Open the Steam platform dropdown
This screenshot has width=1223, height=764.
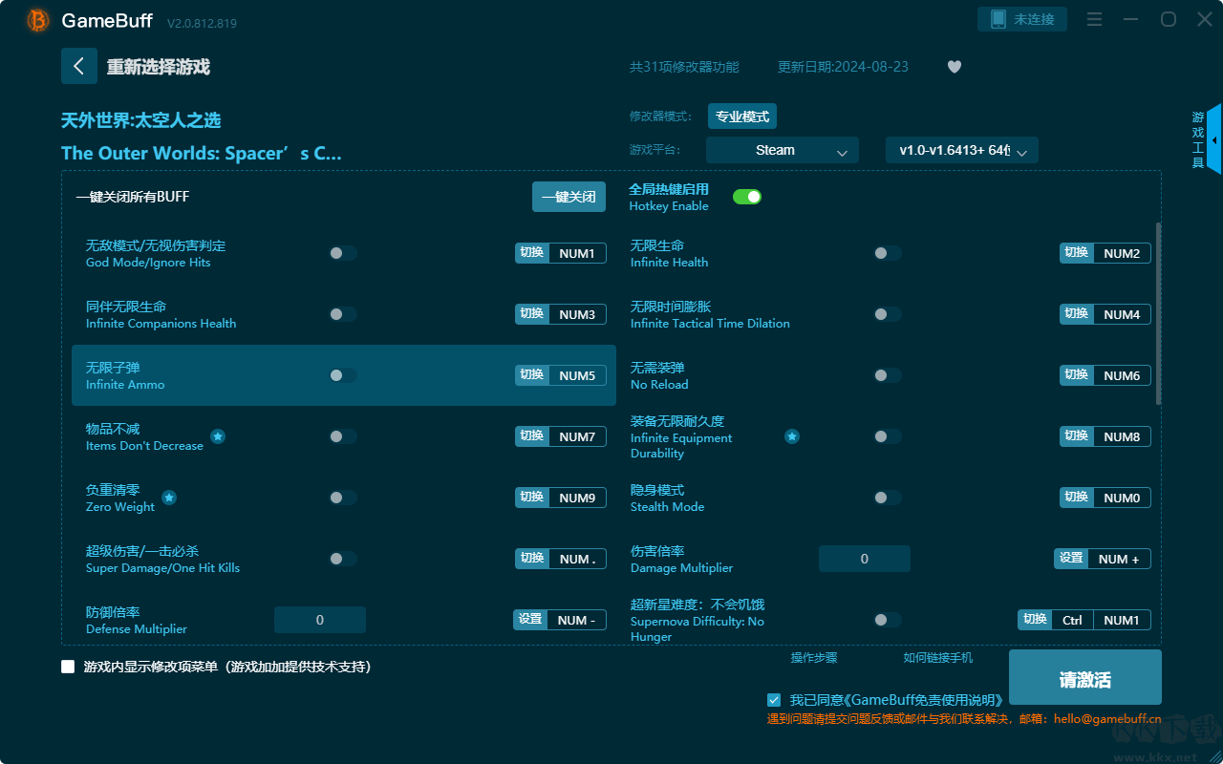click(x=783, y=150)
